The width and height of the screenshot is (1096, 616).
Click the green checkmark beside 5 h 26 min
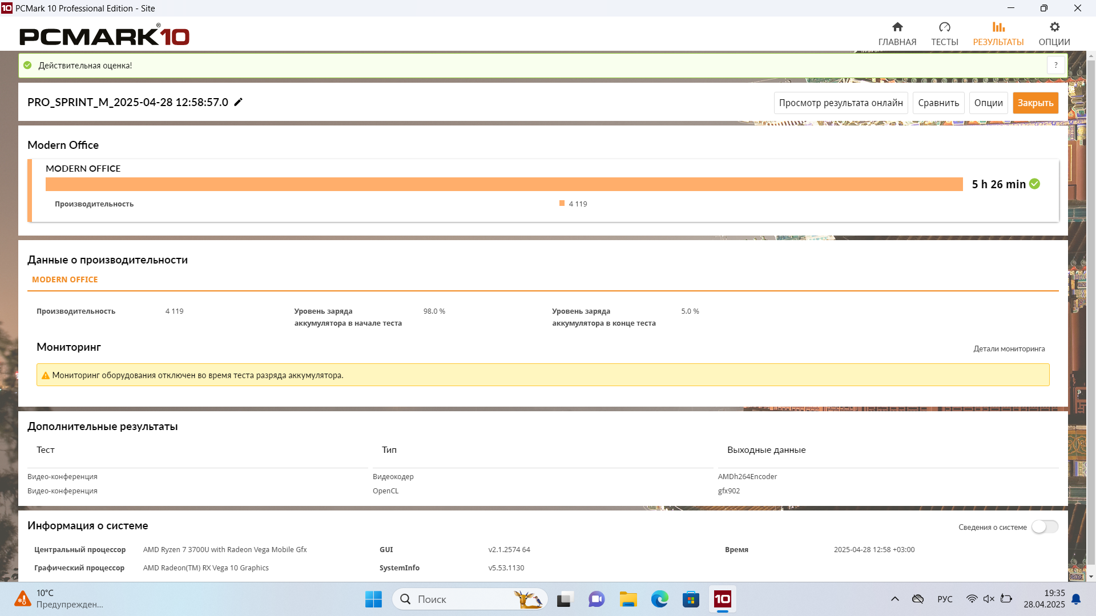[1035, 184]
